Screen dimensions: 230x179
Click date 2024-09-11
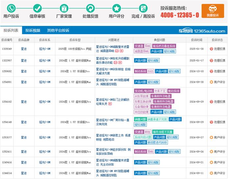[x=196, y=173]
